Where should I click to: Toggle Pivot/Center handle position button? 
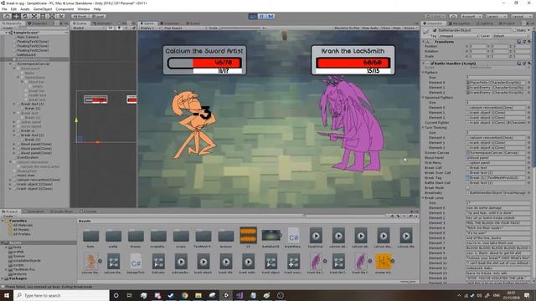tap(80, 17)
